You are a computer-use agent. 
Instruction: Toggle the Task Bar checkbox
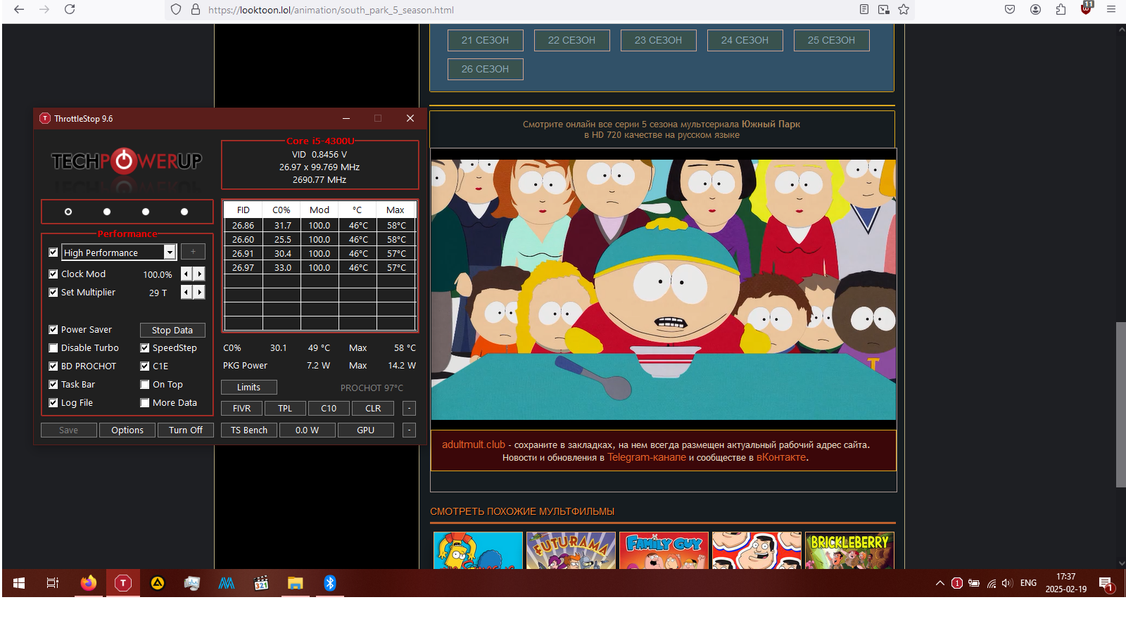tap(53, 385)
